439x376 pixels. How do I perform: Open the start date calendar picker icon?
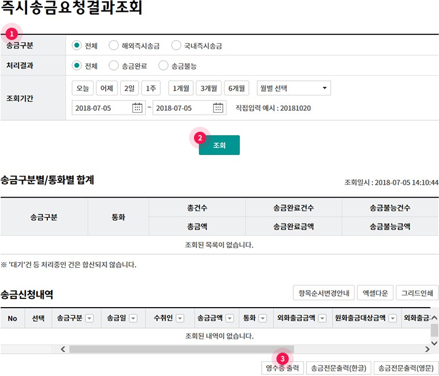pyautogui.click(x=138, y=108)
